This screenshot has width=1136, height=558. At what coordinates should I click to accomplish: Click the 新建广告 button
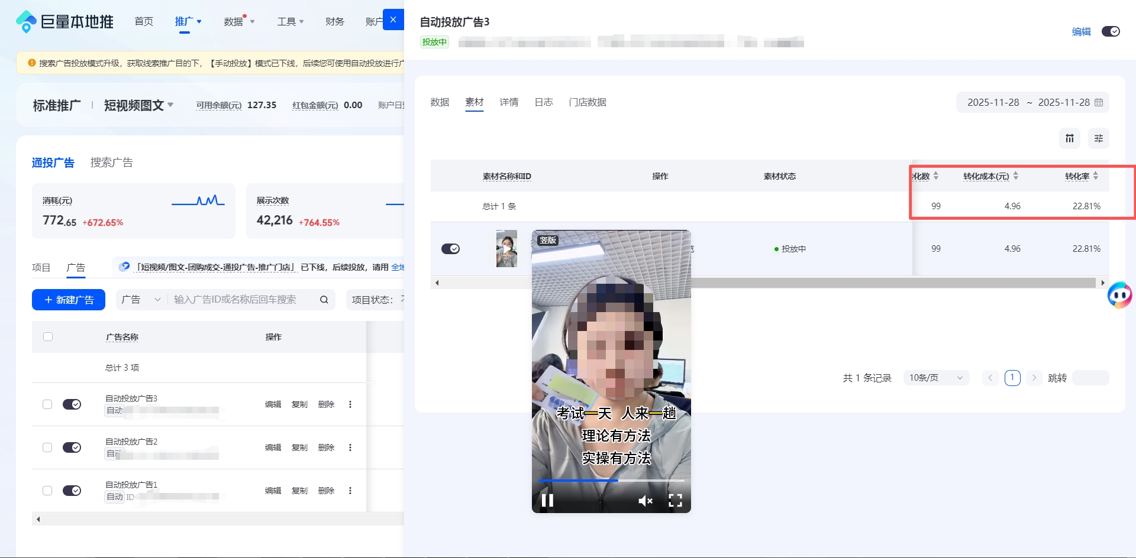(69, 300)
